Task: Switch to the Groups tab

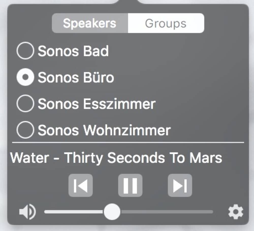Action: 166,23
